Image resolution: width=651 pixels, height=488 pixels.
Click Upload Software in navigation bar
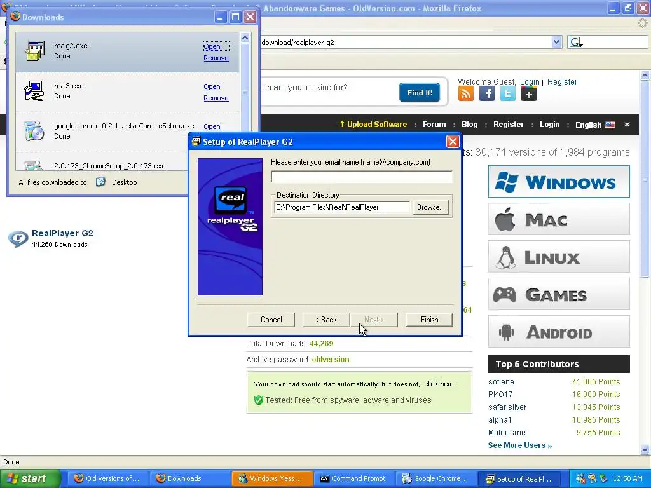coord(373,125)
